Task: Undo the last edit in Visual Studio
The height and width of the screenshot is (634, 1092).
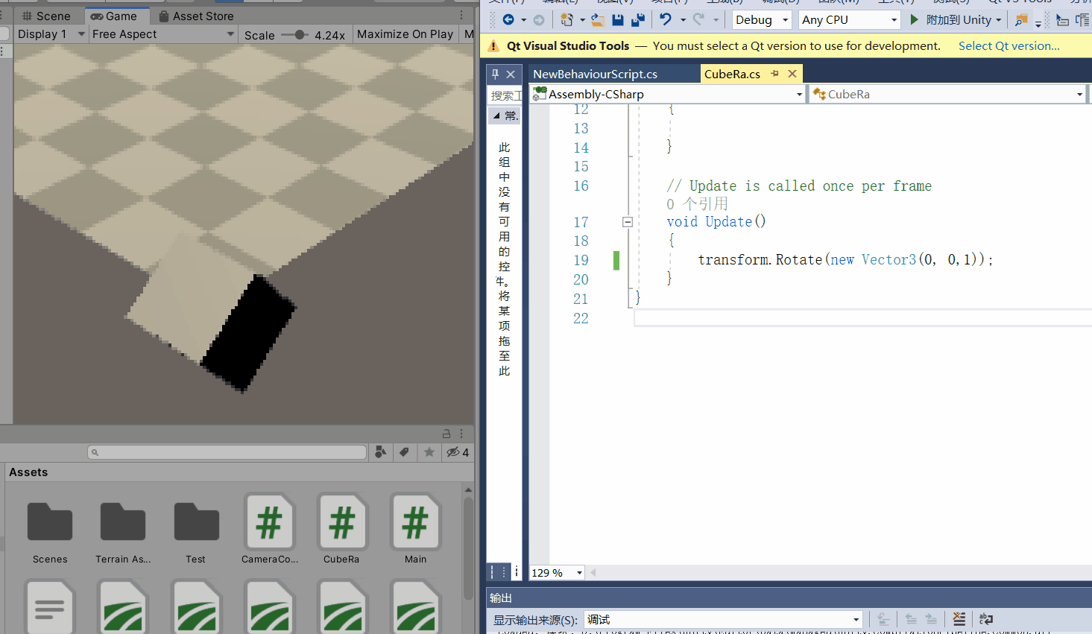Action: pos(666,20)
